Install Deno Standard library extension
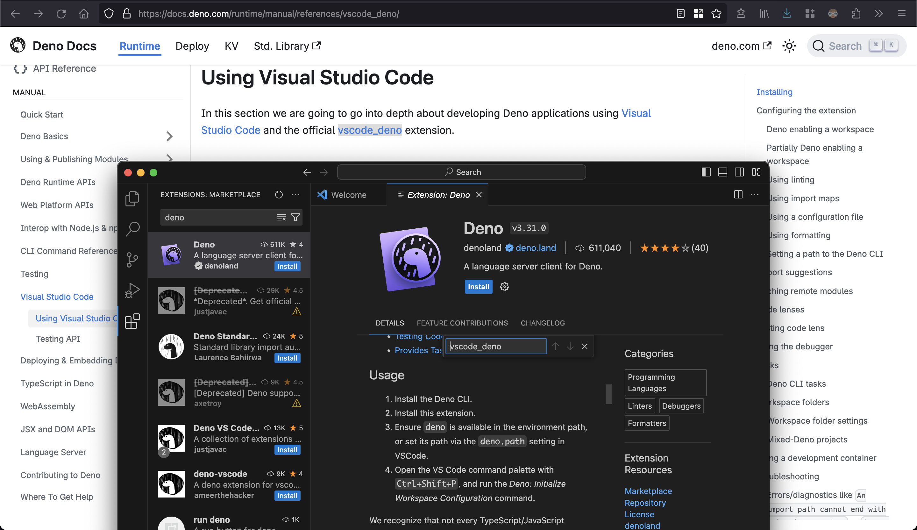The height and width of the screenshot is (530, 917). pyautogui.click(x=287, y=358)
